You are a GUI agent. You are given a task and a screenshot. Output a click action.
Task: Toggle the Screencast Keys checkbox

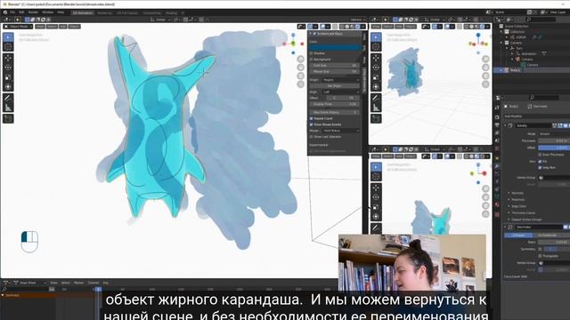click(314, 34)
